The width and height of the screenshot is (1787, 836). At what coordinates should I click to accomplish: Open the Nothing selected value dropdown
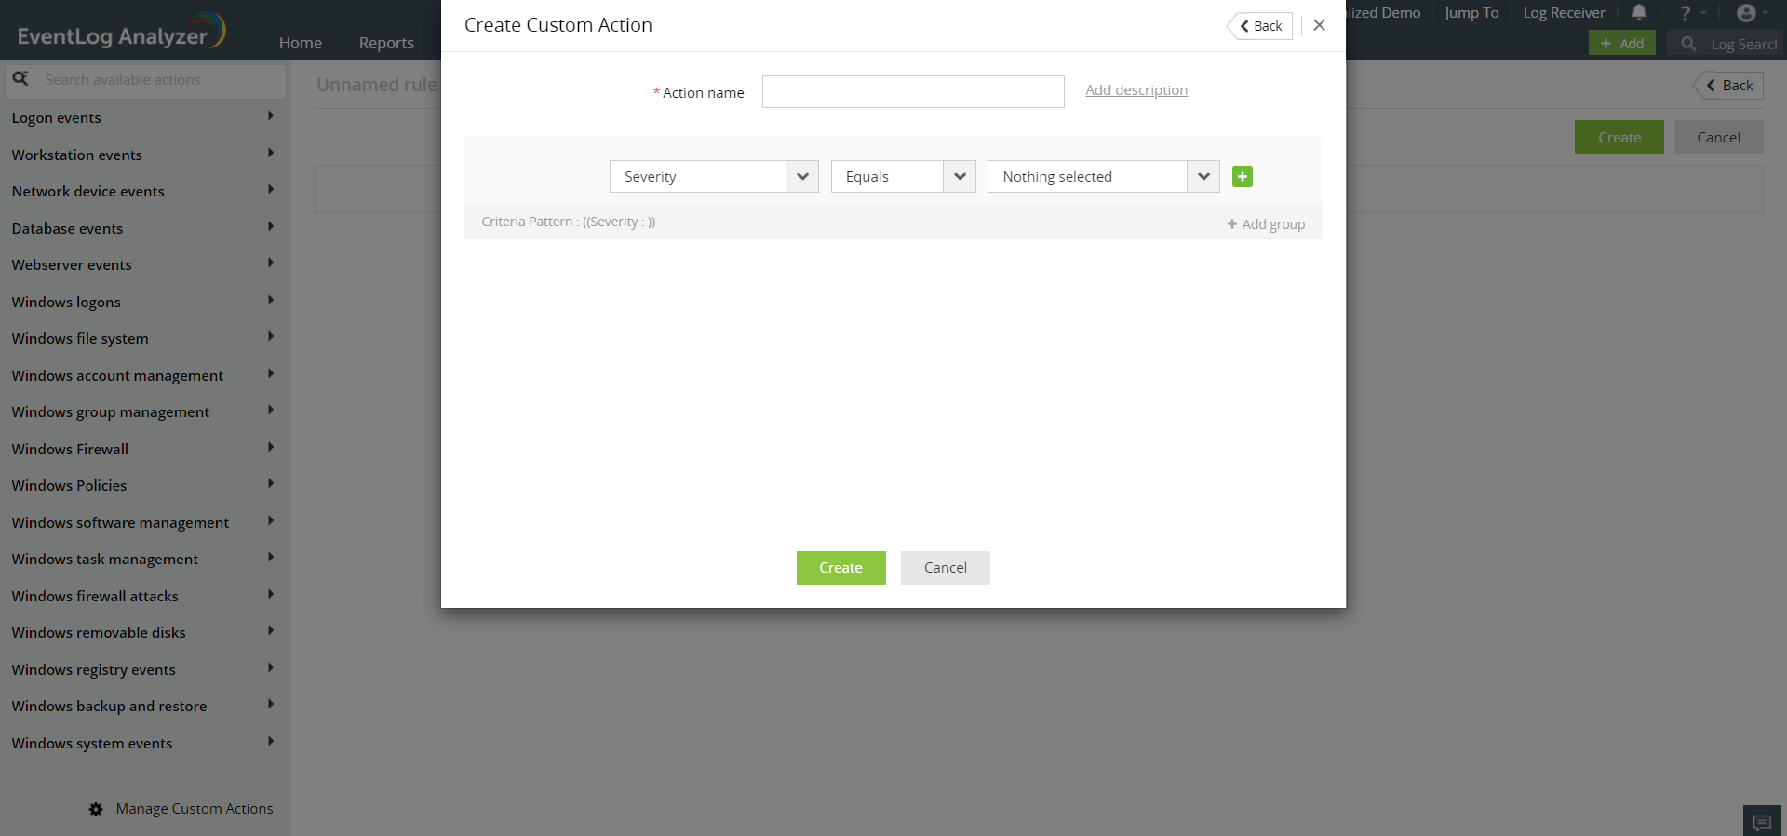(x=1104, y=177)
